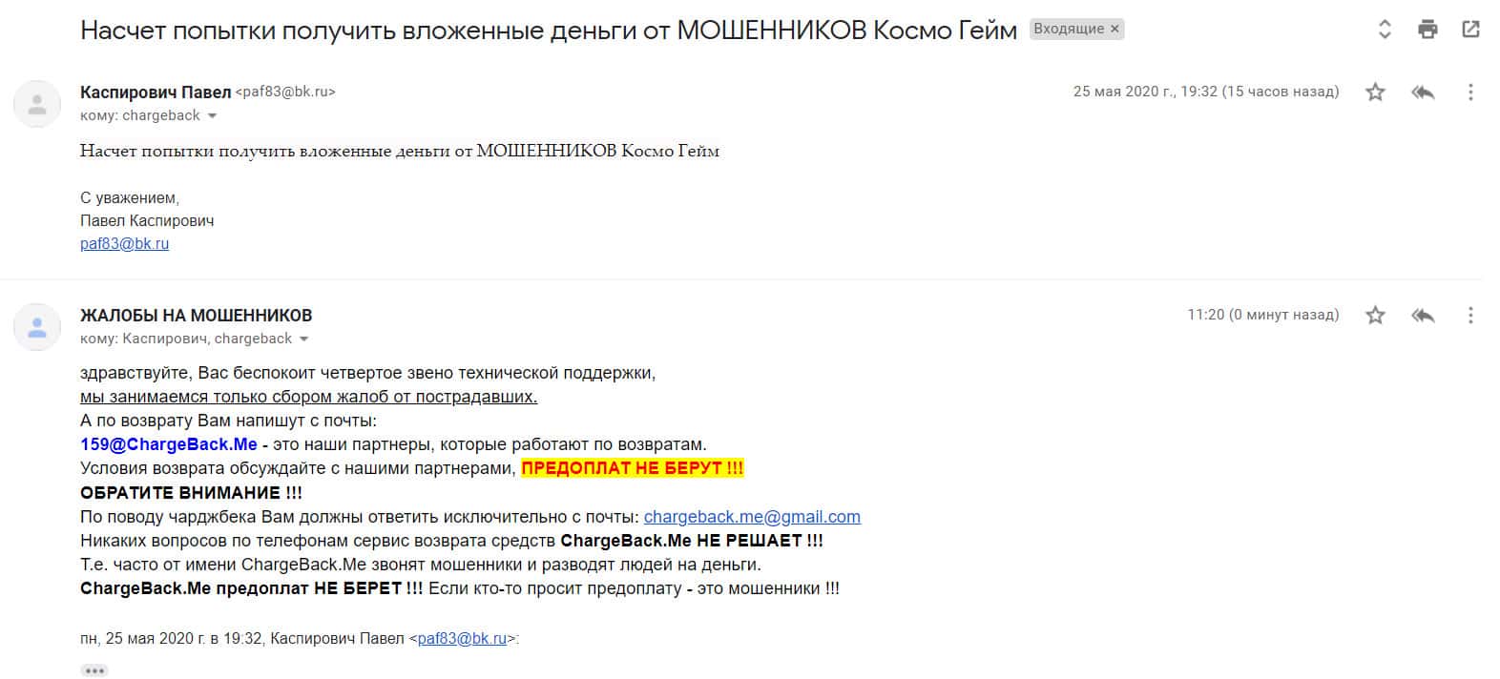Reply to the ЖАЛОБЫ НА МОШЕННИКОВ message
Viewport: 1500px width, 679px height.
(x=1423, y=315)
